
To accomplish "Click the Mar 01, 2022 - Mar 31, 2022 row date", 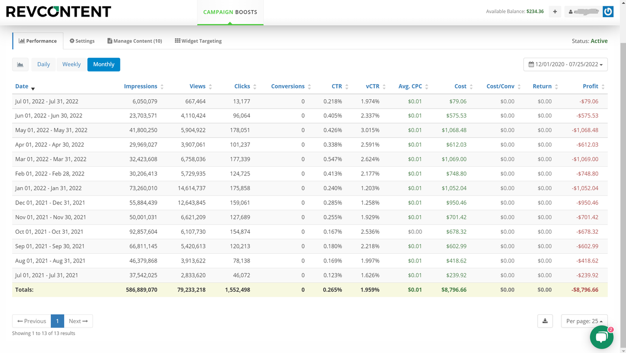I will click(x=51, y=159).
